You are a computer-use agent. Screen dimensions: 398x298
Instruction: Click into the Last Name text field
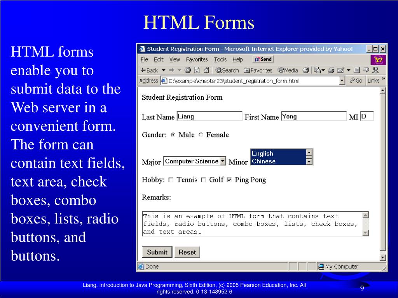point(209,116)
